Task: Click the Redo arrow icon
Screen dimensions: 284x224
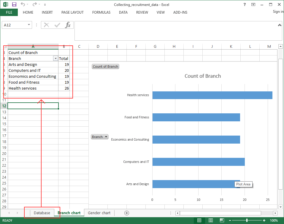Action: tap(35, 4)
